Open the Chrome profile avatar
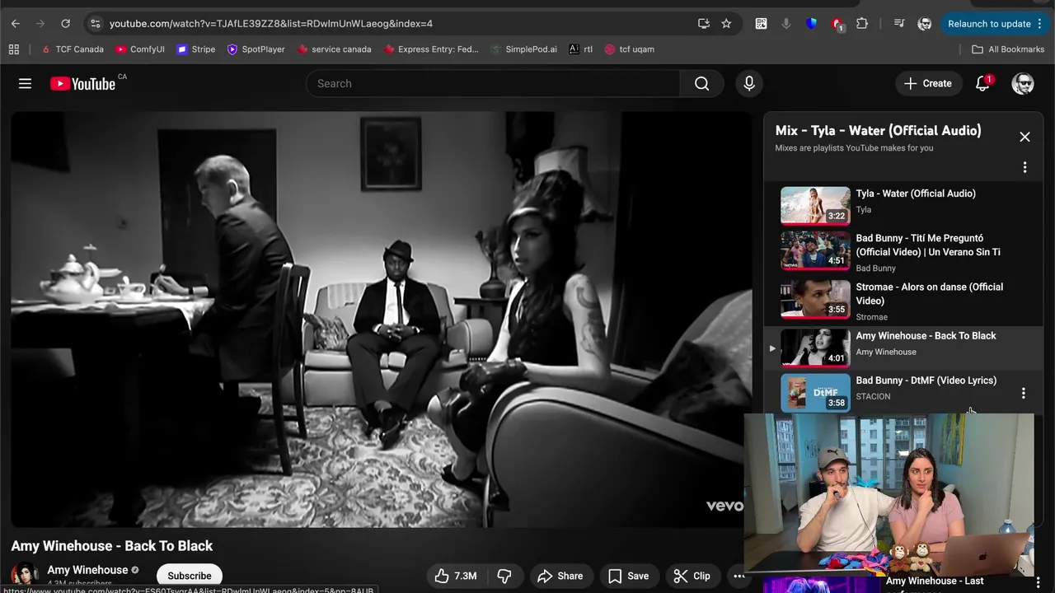Image resolution: width=1055 pixels, height=593 pixels. click(x=925, y=24)
